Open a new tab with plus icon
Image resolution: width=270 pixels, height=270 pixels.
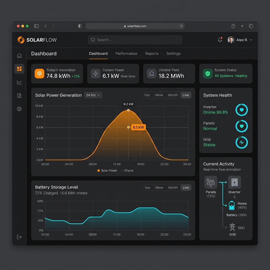click(x=242, y=26)
